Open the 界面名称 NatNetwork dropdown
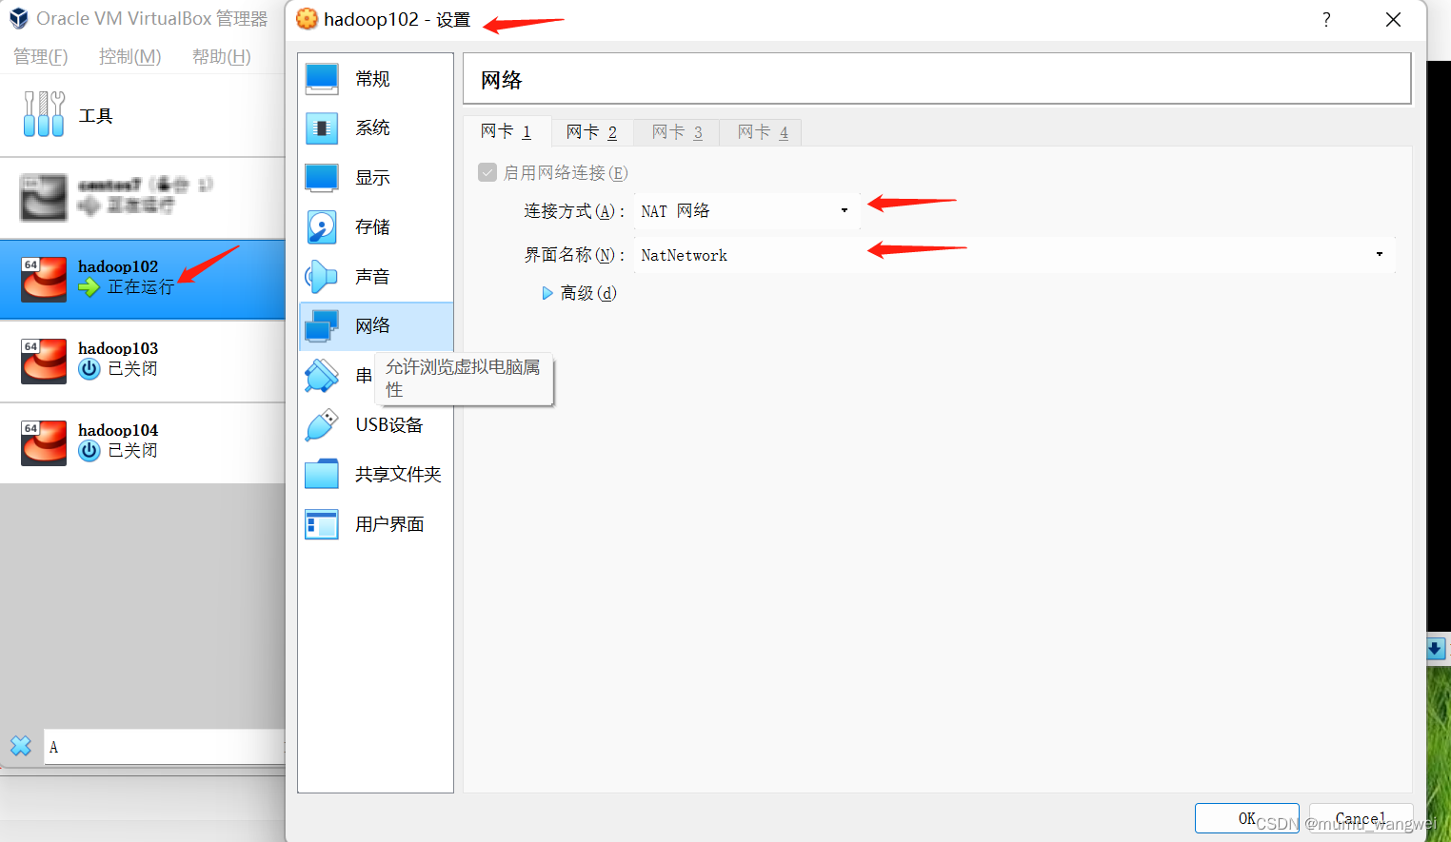Image resolution: width=1451 pixels, height=842 pixels. (1378, 254)
